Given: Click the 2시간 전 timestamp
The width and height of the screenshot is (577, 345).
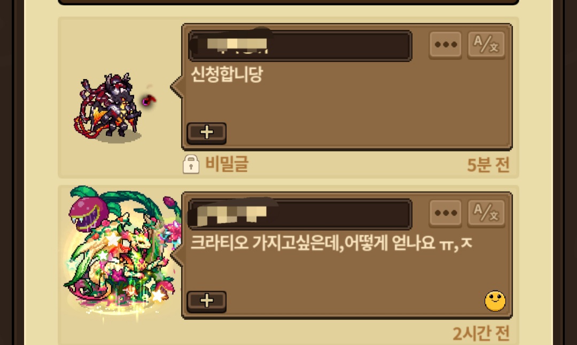Looking at the screenshot, I should click(481, 333).
